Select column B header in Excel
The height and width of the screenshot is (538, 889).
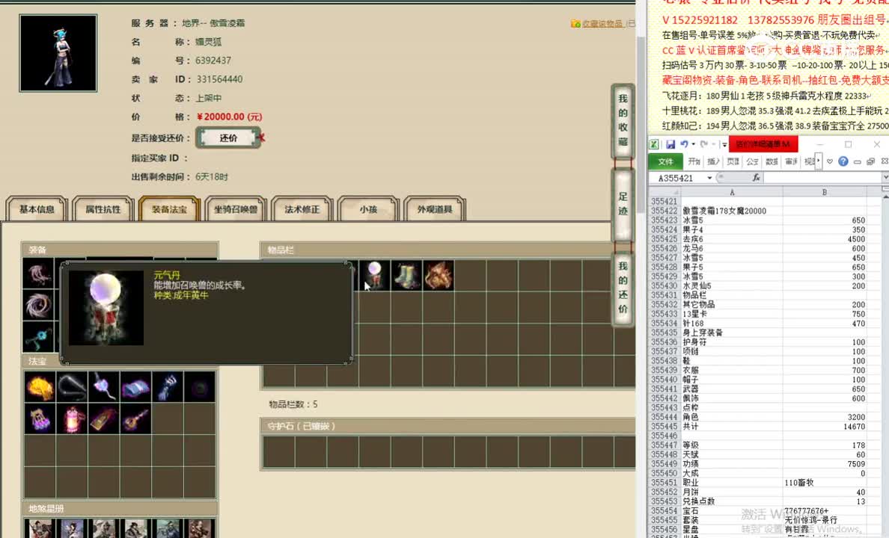click(x=825, y=192)
